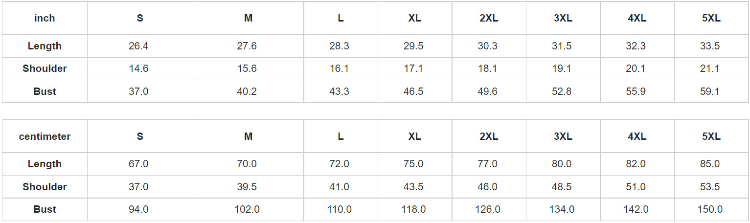750x223 pixels.
Task: Select the 53.5 shoulder value for 5XL
Action: (709, 187)
